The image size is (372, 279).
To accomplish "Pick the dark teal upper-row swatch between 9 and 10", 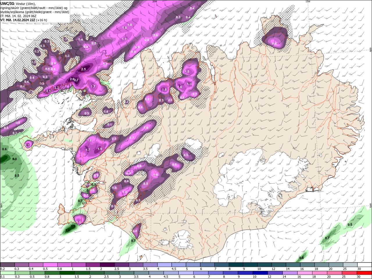I will (x=250, y=265).
